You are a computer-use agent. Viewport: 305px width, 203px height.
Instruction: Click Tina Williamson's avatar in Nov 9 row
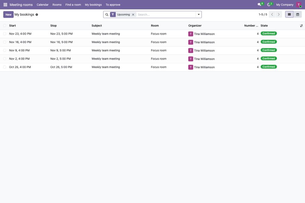(191, 51)
